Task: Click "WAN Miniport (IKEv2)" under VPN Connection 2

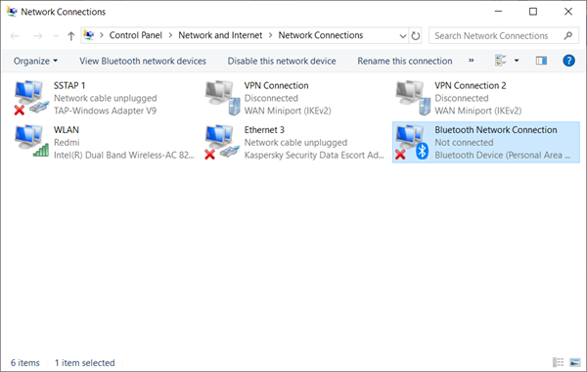Action: click(477, 111)
